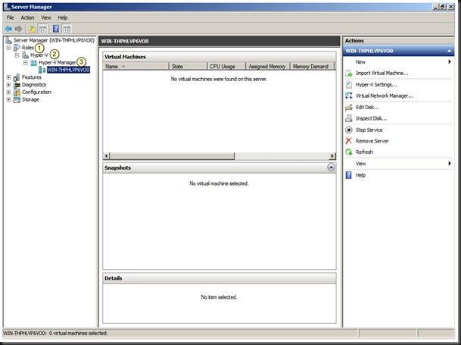Click the Help icon in Actions pane

(349, 175)
